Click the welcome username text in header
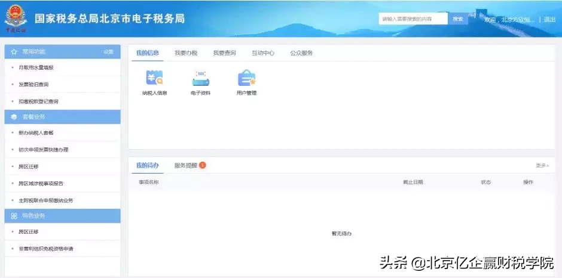This screenshot has height=278, width=562. [509, 20]
